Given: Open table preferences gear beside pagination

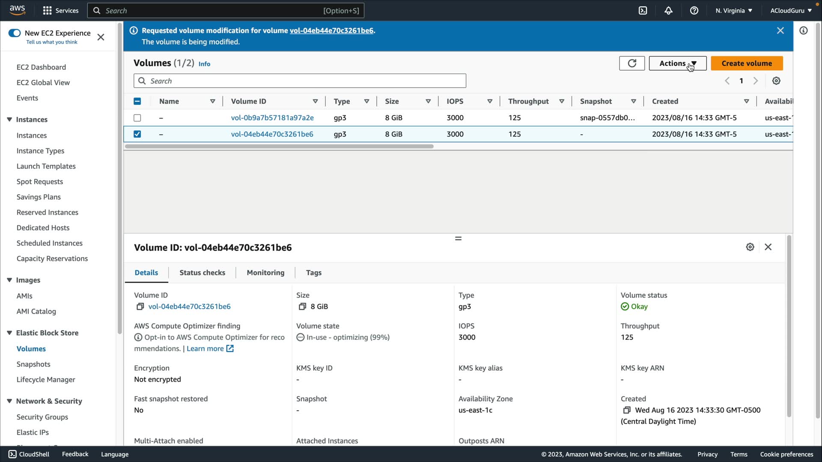Looking at the screenshot, I should point(776,81).
